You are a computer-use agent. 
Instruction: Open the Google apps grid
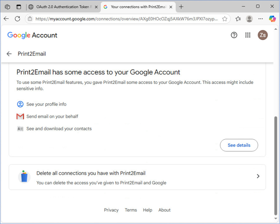click(x=248, y=35)
